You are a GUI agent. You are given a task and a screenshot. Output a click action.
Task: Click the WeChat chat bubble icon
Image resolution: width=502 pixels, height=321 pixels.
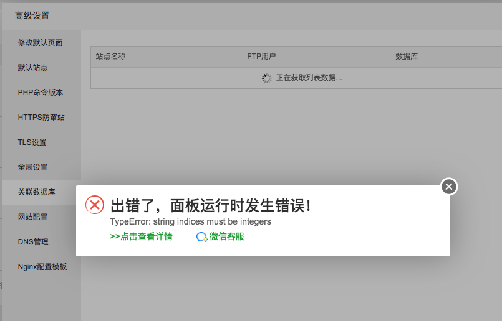click(x=201, y=237)
